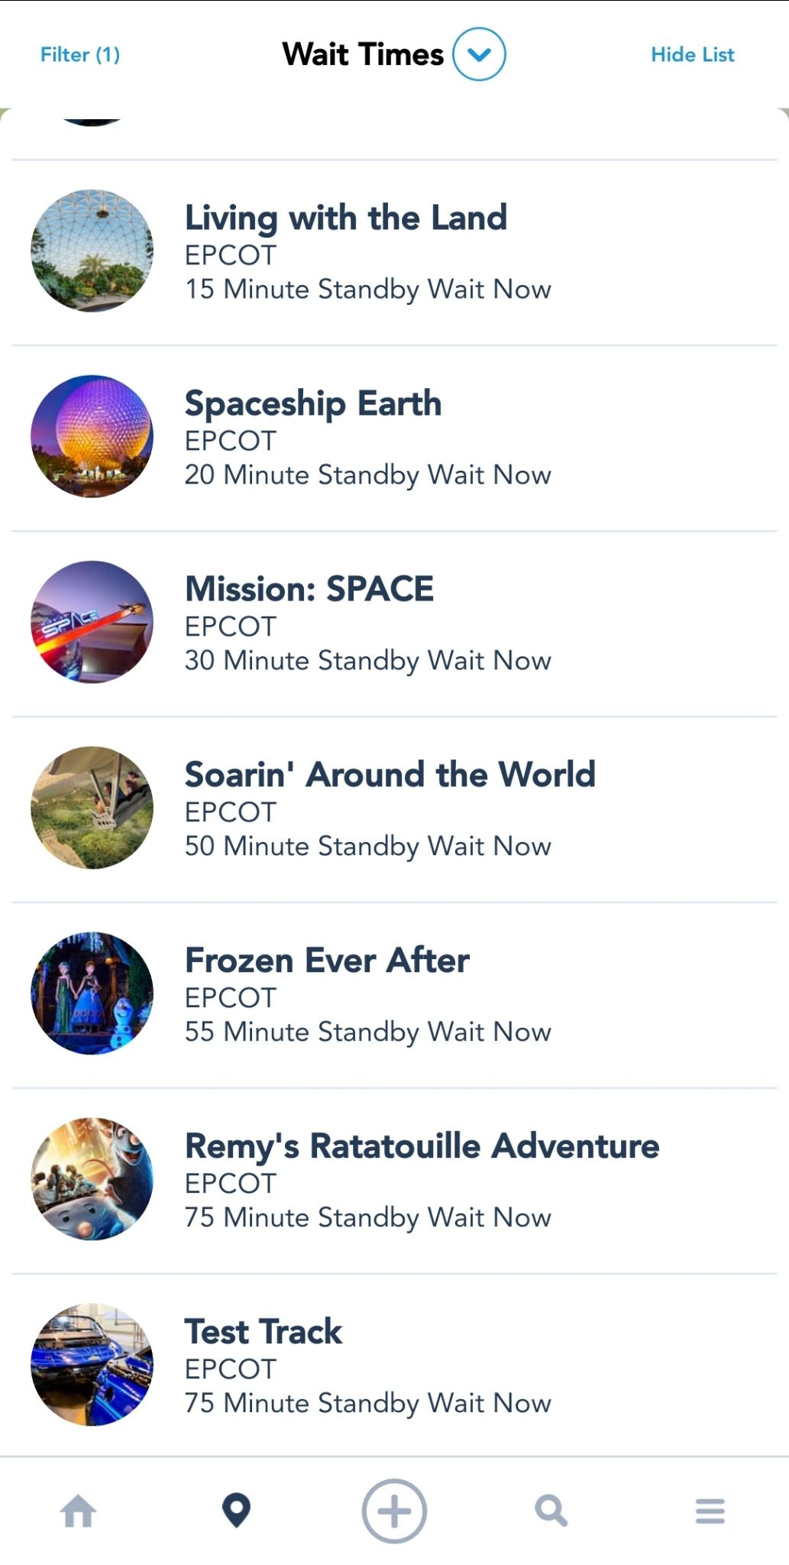Open the Filter (1) options
This screenshot has height=1565, width=789.
click(x=80, y=55)
